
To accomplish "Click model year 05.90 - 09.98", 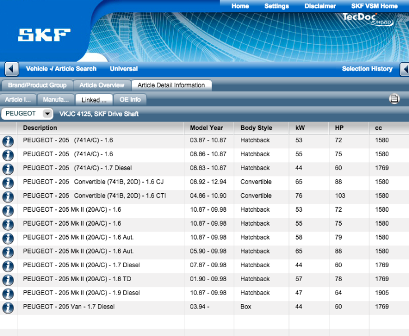I will coord(208,251).
